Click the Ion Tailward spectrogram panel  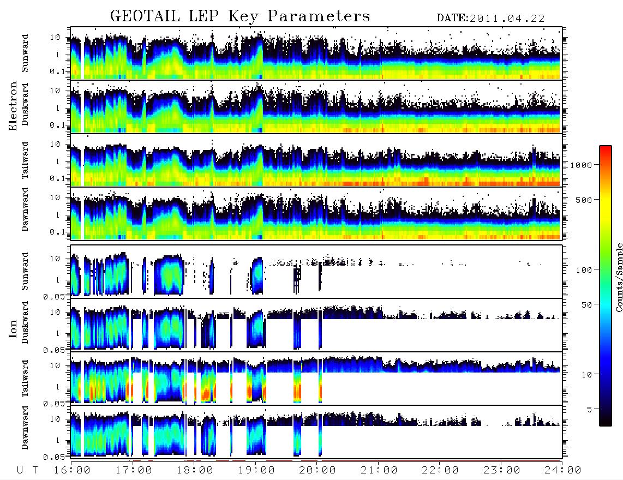[316, 378]
